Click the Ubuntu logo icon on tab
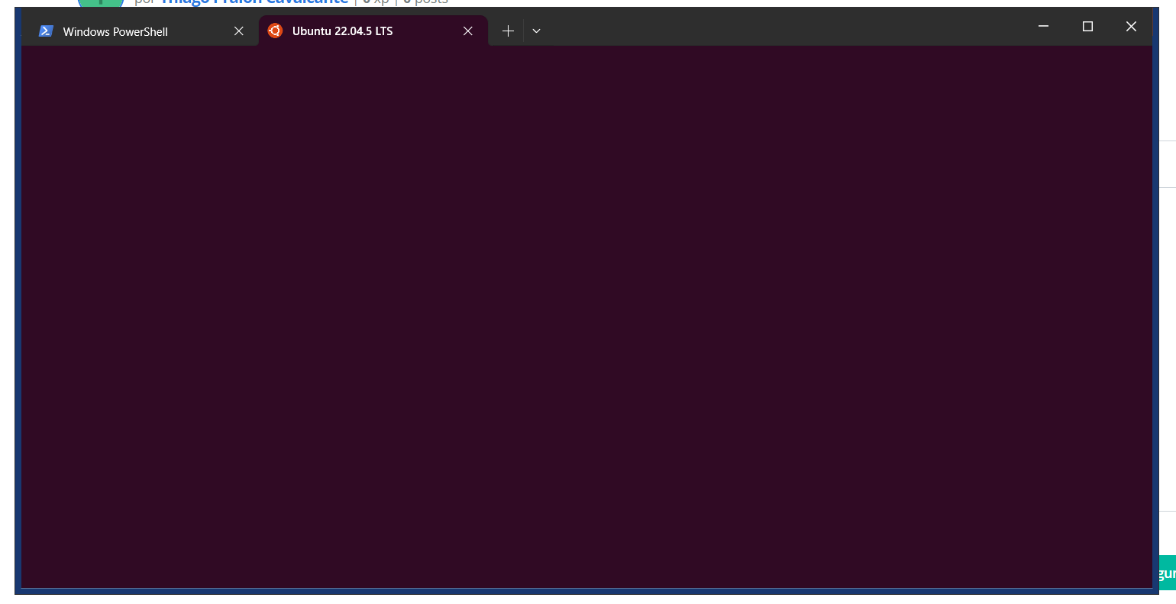1176x604 pixels. [x=275, y=31]
